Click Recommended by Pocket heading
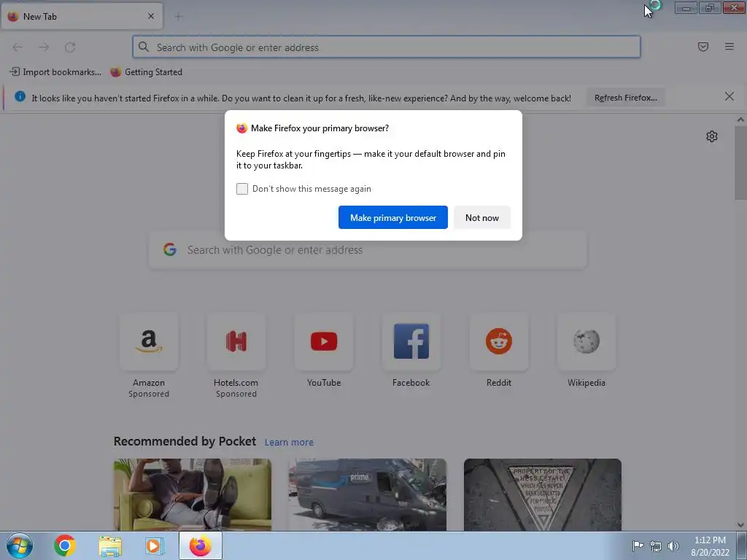The width and height of the screenshot is (747, 560). 185,441
